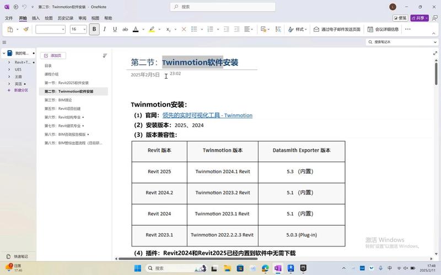Switch to the 开始 tab
The height and width of the screenshot is (275, 441).
coord(23,18)
